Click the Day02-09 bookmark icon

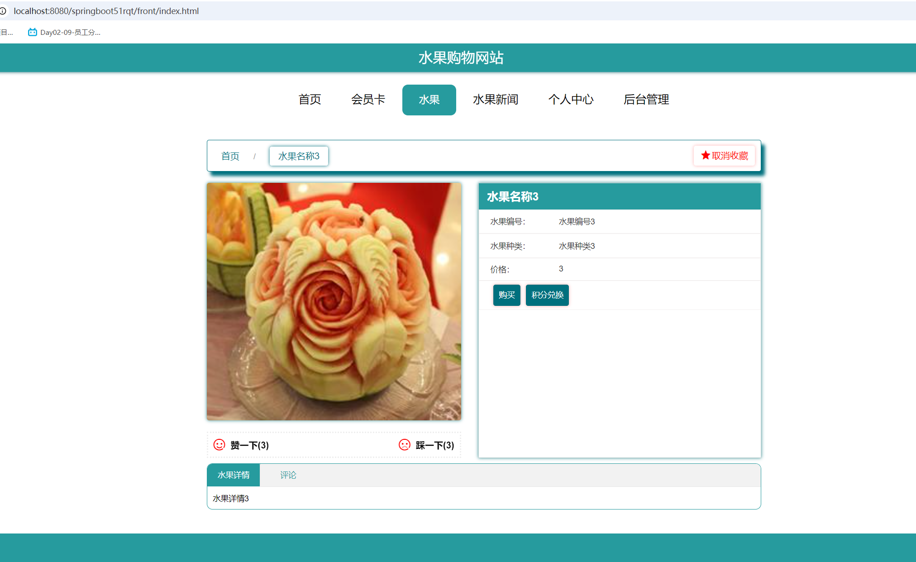[x=32, y=32]
